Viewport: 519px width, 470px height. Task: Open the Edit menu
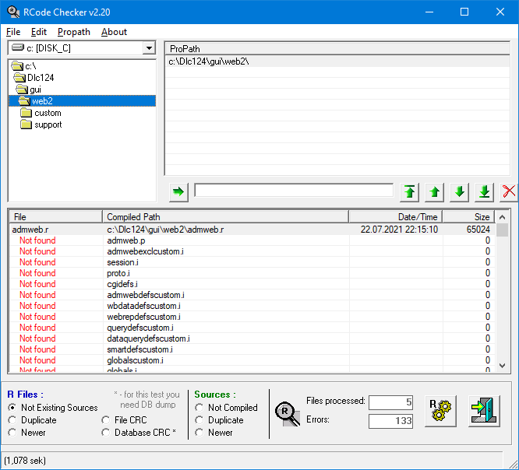pyautogui.click(x=39, y=32)
